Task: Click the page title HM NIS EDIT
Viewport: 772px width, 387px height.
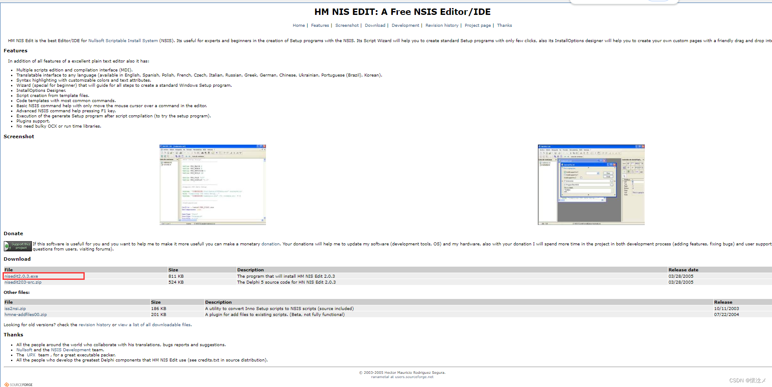Action: (x=402, y=12)
